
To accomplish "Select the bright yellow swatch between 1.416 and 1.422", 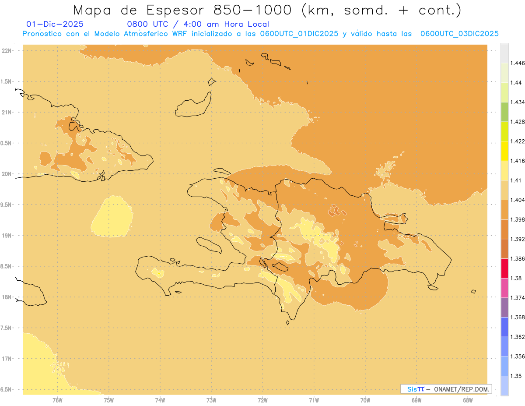I will tap(504, 151).
